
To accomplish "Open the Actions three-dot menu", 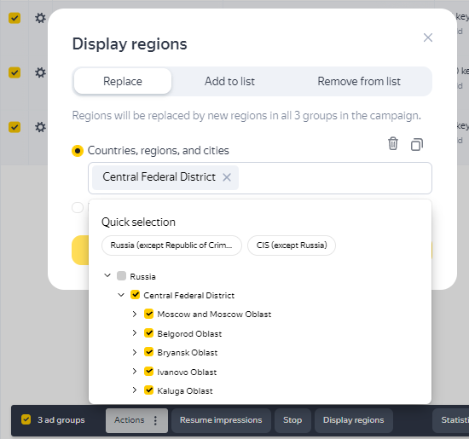I will pos(155,420).
